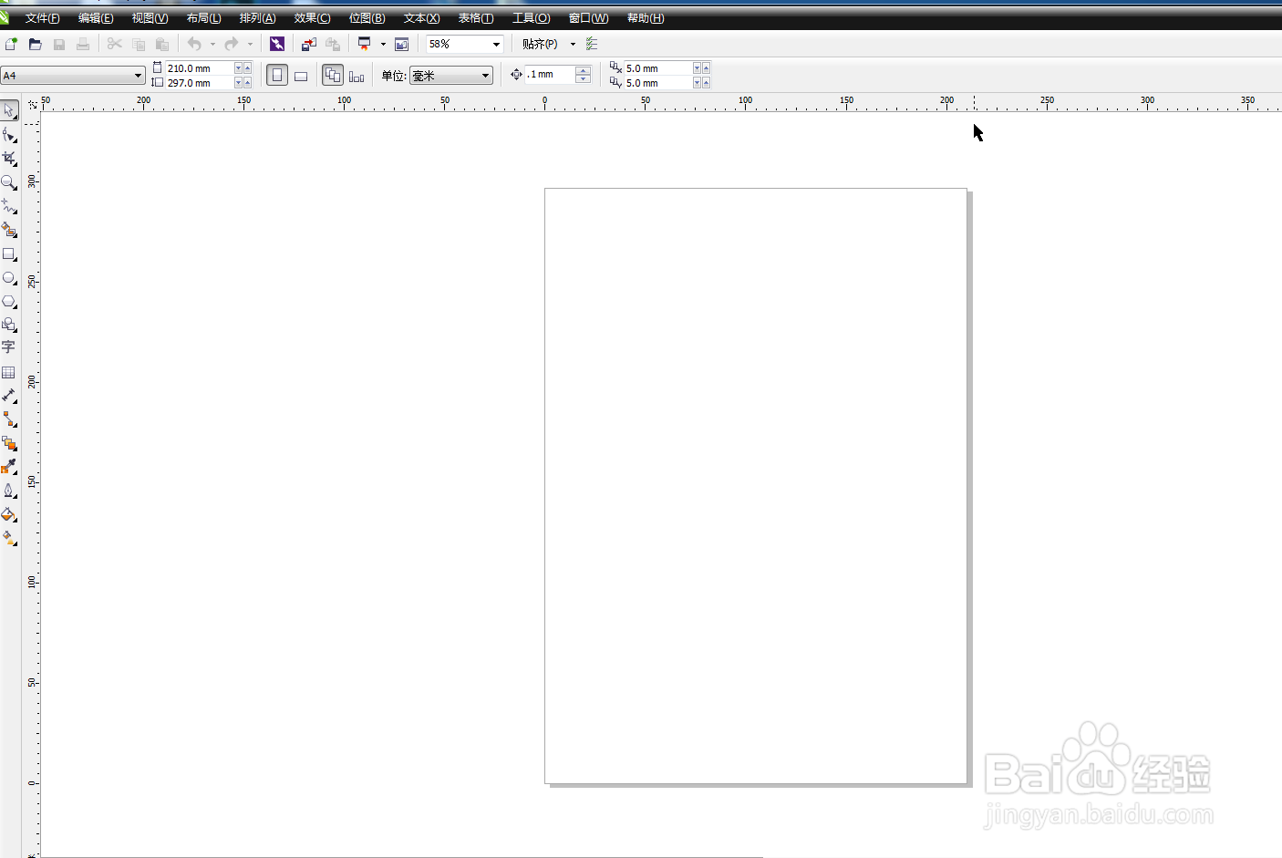Open a file via folder icon

[x=35, y=44]
